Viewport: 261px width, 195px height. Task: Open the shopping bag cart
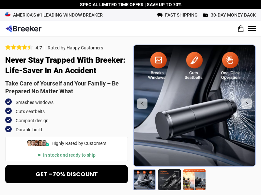(241, 29)
